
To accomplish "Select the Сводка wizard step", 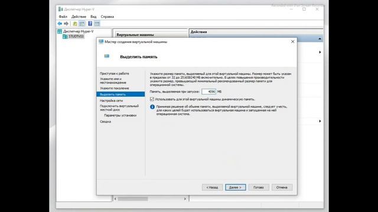I will pyautogui.click(x=105, y=122).
